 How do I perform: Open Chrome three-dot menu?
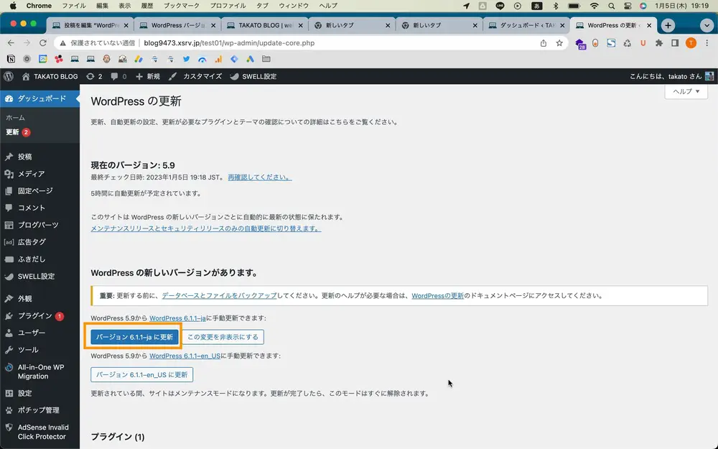[707, 43]
